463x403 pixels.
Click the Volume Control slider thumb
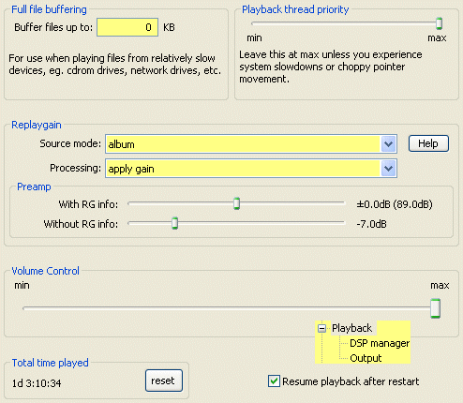tap(435, 308)
